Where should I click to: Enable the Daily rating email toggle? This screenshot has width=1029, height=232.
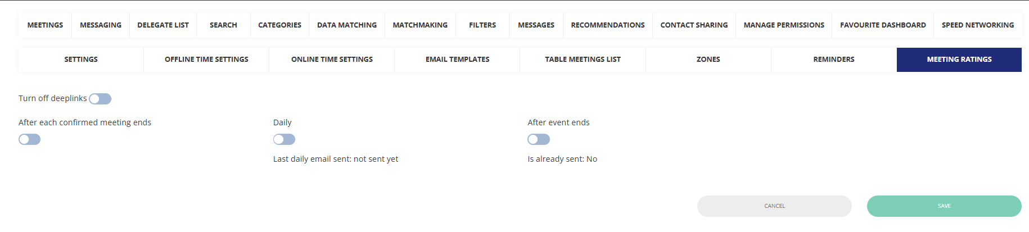tap(284, 139)
